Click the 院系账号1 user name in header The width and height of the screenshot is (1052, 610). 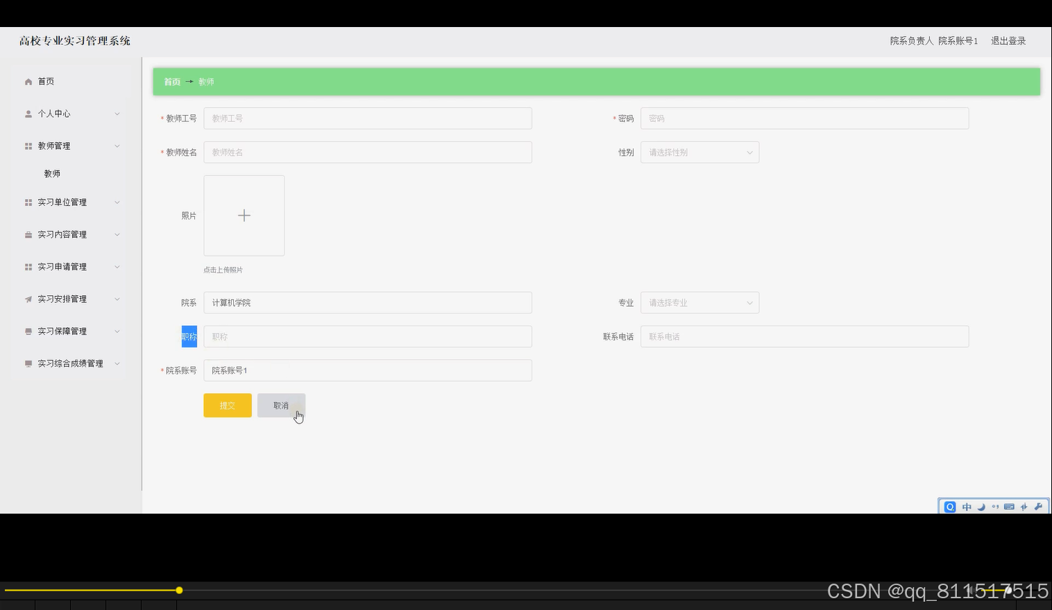click(x=958, y=41)
